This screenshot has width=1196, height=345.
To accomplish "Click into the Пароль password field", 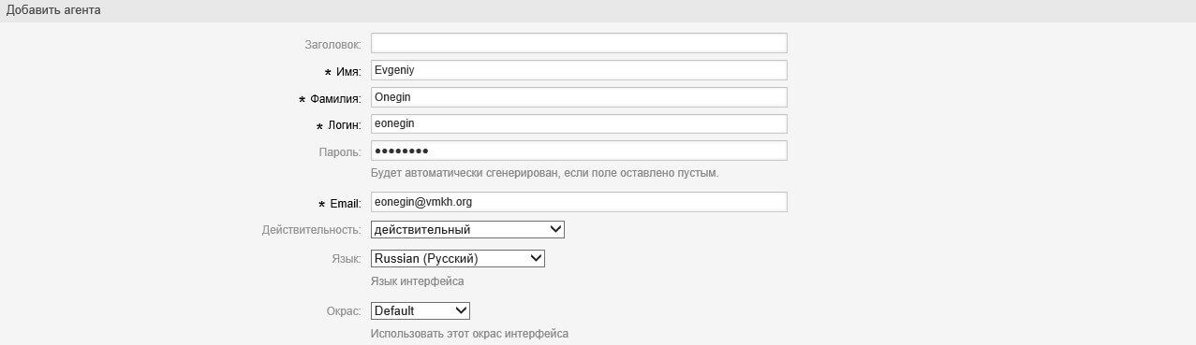I will (x=579, y=151).
